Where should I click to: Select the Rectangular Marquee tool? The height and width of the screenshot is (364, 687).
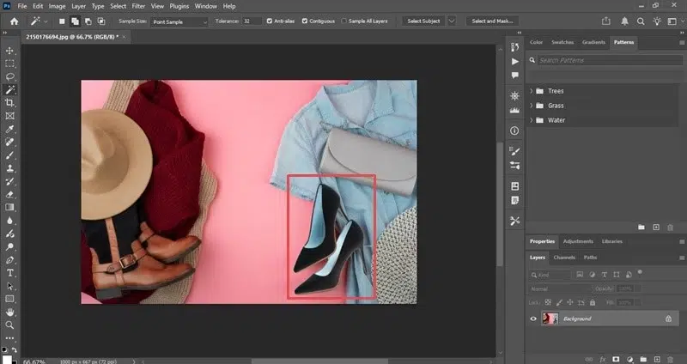click(x=9, y=64)
